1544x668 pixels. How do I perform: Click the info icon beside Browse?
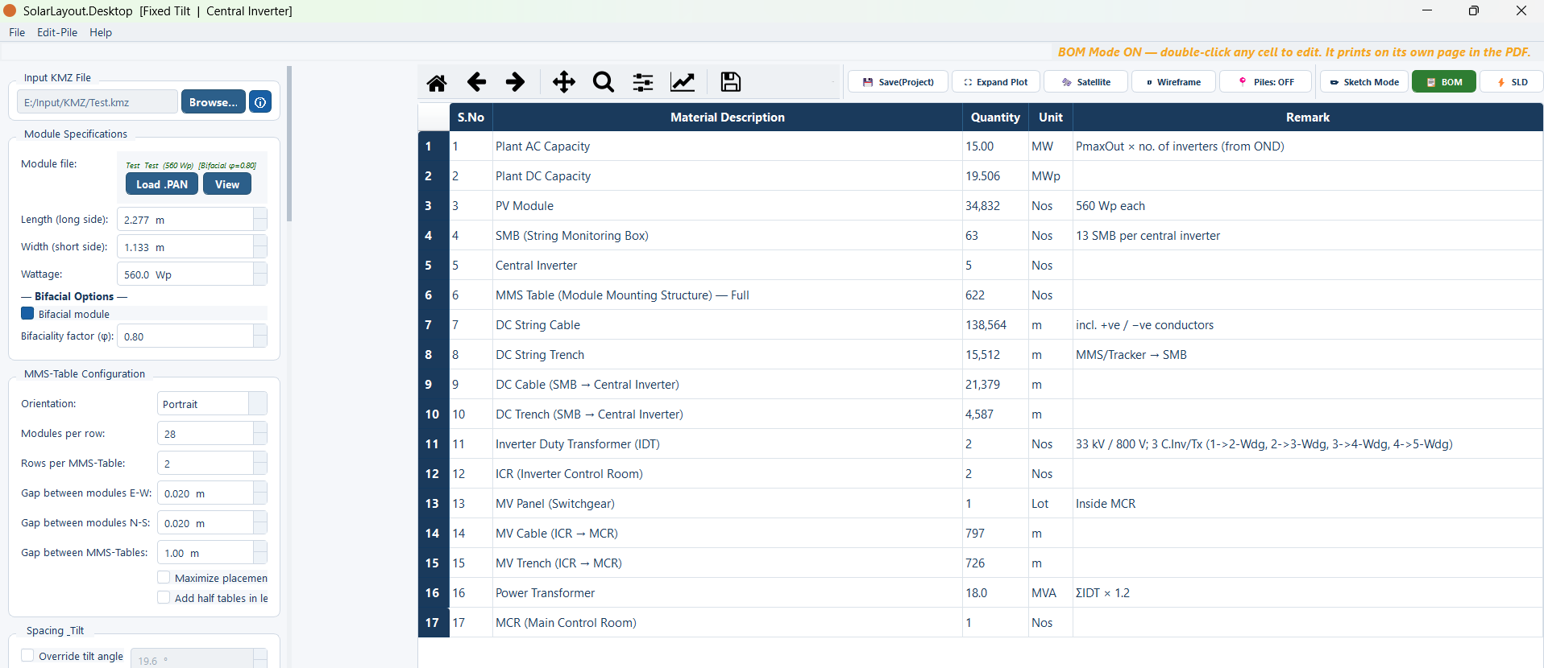pos(260,102)
